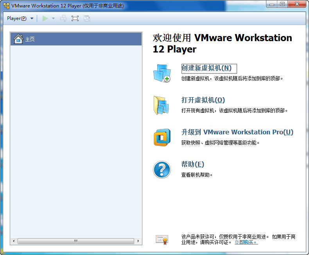The width and height of the screenshot is (309, 255).
Task: Click 帮助(E) help link
Action: click(192, 164)
